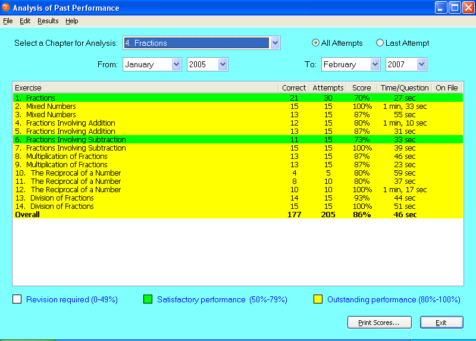The height and width of the screenshot is (341, 476).
Task: Expand the From year 2005 dropdown
Action: 223,64
